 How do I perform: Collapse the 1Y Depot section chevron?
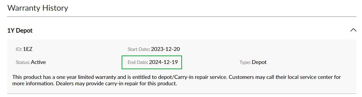click(353, 30)
